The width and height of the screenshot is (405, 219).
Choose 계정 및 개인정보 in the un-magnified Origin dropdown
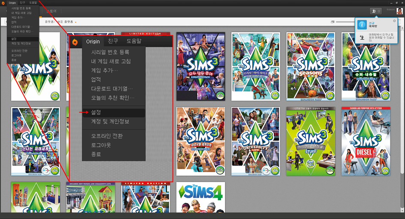pos(23,43)
